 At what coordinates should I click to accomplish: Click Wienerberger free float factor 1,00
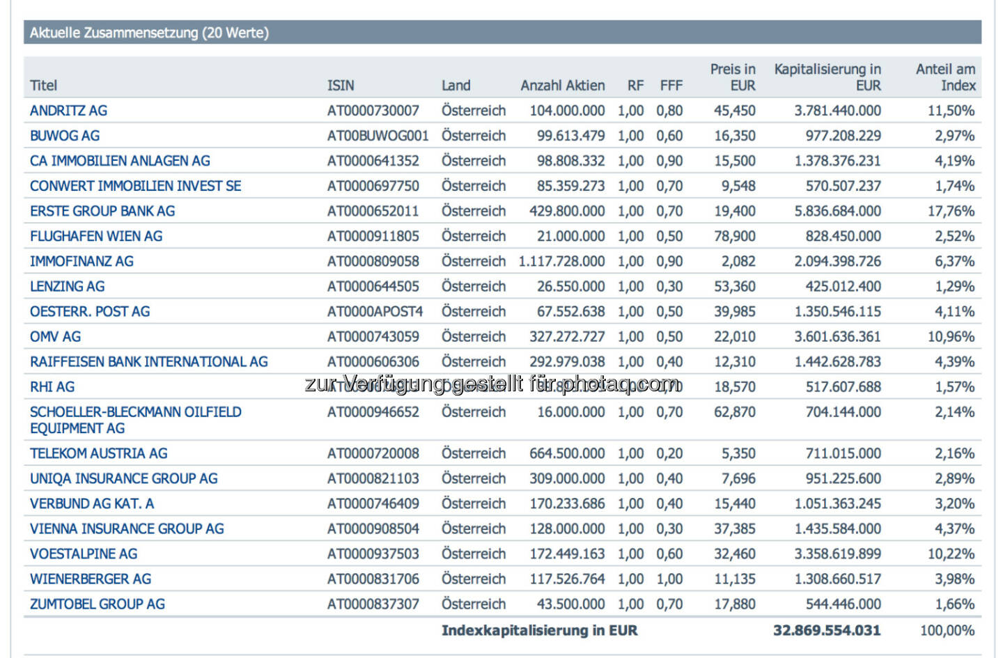pos(669,579)
